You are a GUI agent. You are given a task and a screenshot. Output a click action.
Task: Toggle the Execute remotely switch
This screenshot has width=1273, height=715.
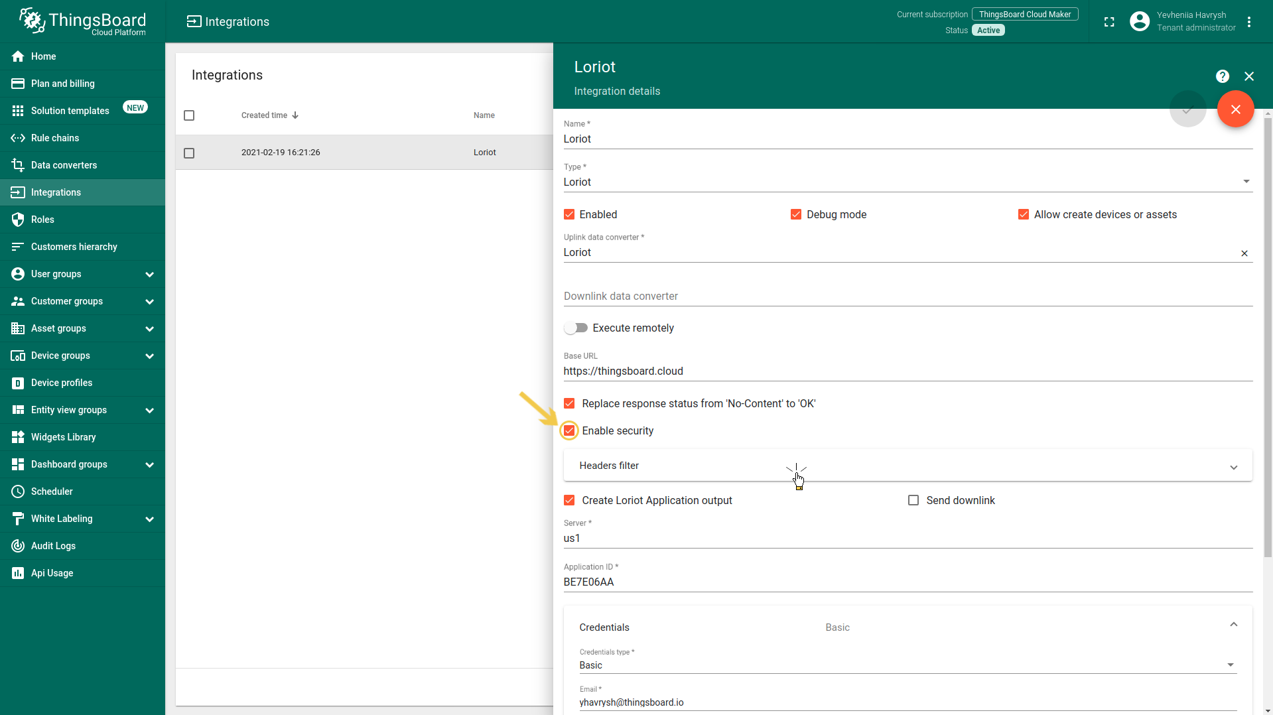pos(576,328)
